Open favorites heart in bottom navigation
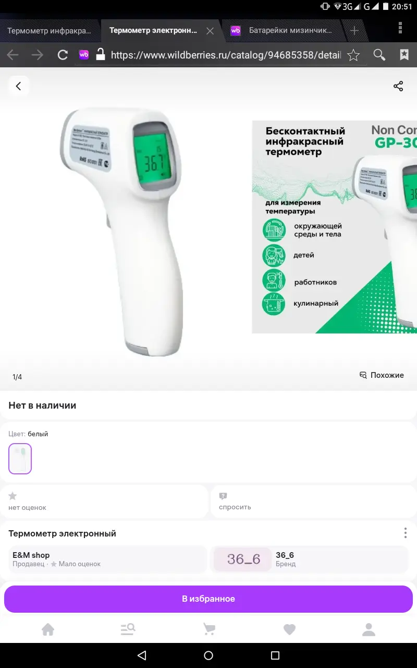Viewport: 417px width, 668px height. [x=290, y=629]
